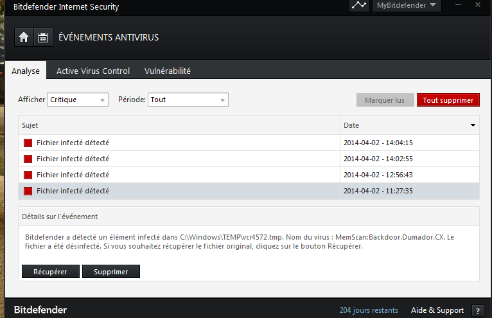
Task: Open the 204 jours restants link
Action: click(x=369, y=310)
